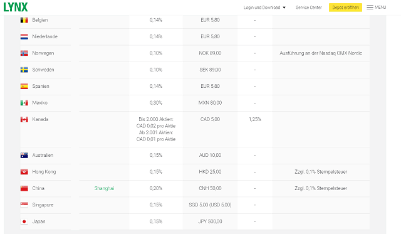Click the Spanien flag icon
This screenshot has width=401, height=234.
tap(24, 87)
